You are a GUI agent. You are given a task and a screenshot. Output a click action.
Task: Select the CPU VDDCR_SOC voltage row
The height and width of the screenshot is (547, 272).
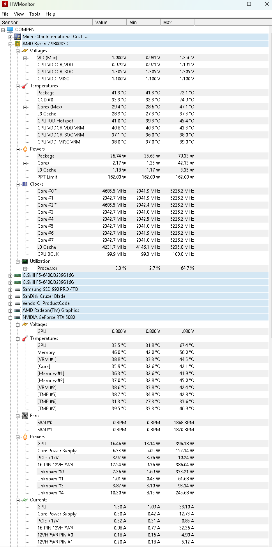pos(116,72)
